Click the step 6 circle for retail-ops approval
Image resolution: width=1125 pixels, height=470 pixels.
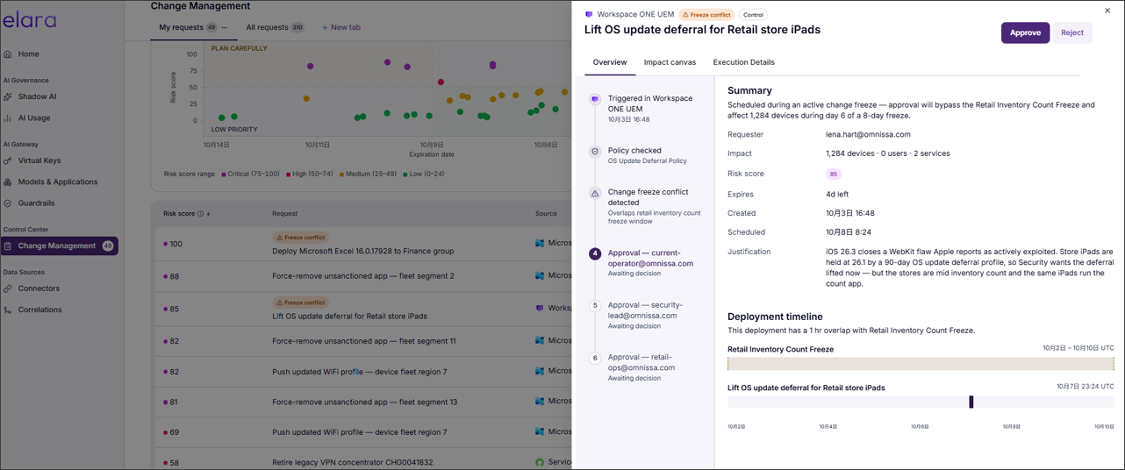[x=595, y=358]
